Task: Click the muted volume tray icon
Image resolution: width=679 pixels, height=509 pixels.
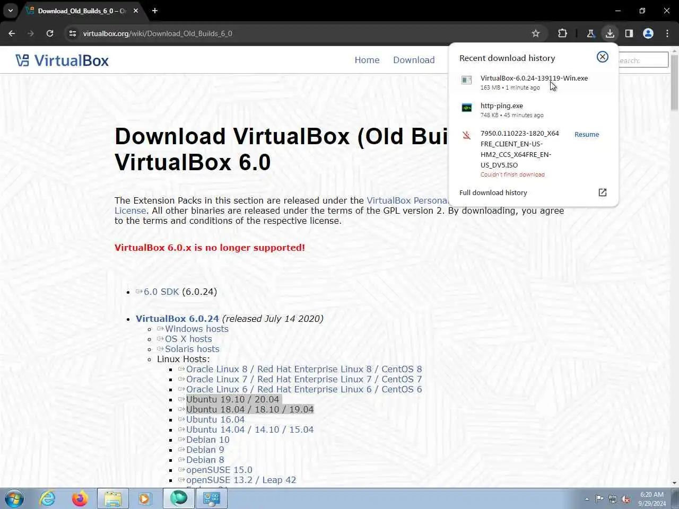Action: 626,499
